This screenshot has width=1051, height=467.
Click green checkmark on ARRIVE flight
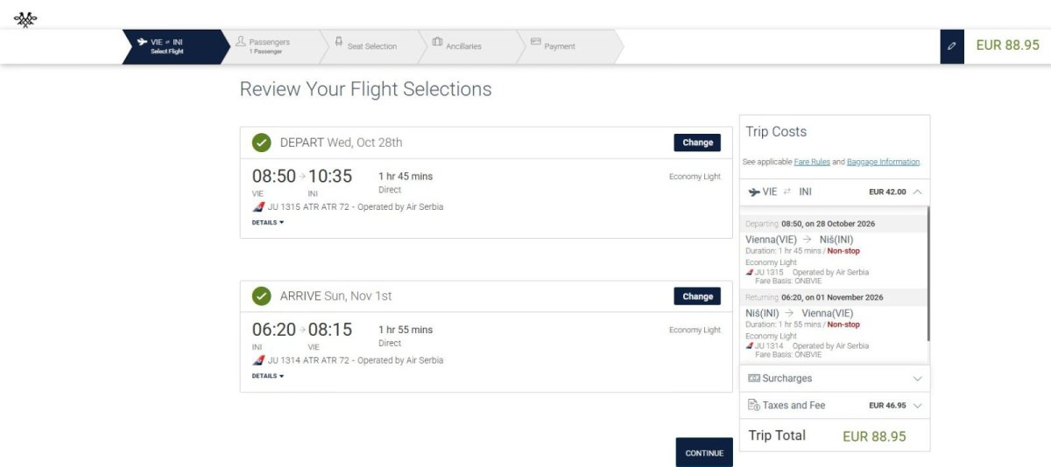tap(261, 296)
